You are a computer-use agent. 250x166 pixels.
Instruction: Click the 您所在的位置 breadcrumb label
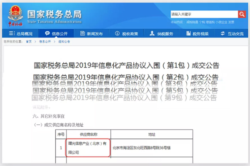[13, 42]
